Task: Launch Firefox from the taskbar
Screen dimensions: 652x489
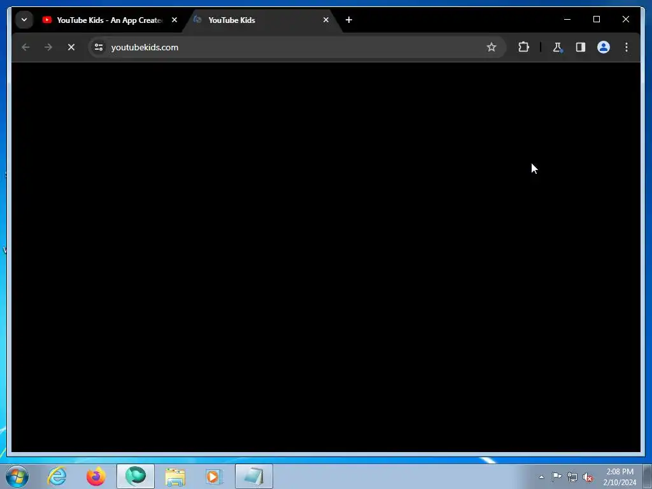Action: pos(96,476)
